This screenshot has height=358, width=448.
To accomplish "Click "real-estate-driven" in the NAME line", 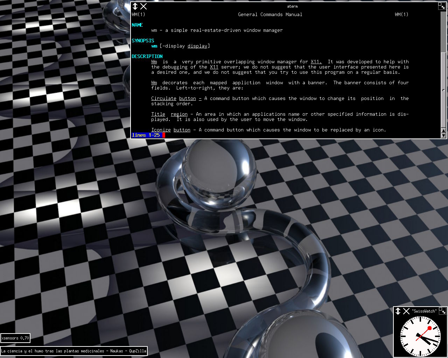I will [216, 30].
